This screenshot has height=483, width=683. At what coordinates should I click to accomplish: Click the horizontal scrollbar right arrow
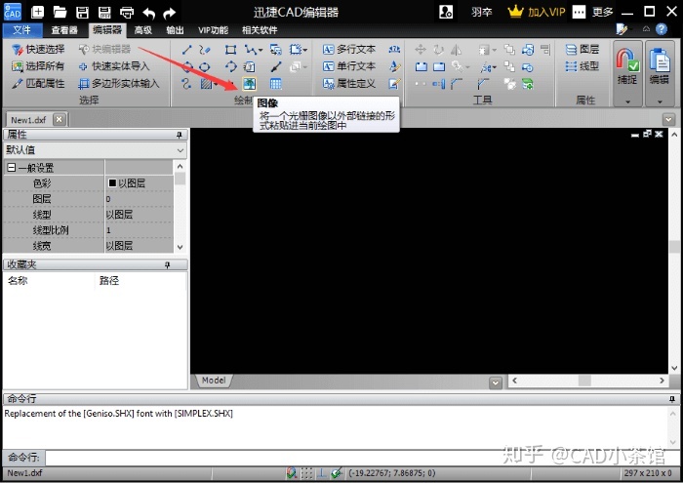click(663, 381)
